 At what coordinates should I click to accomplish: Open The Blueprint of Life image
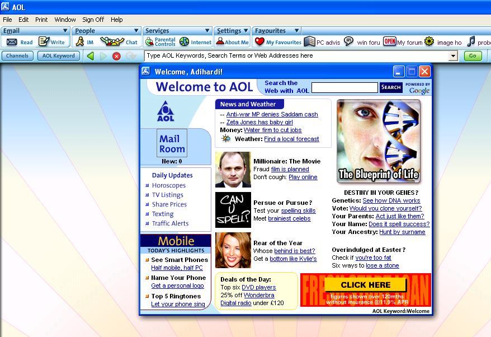379,141
